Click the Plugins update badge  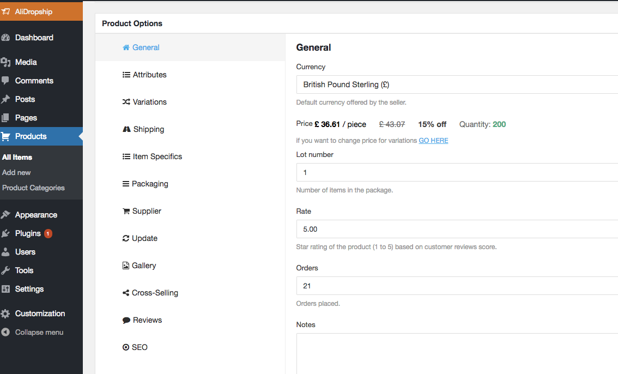pyautogui.click(x=48, y=234)
